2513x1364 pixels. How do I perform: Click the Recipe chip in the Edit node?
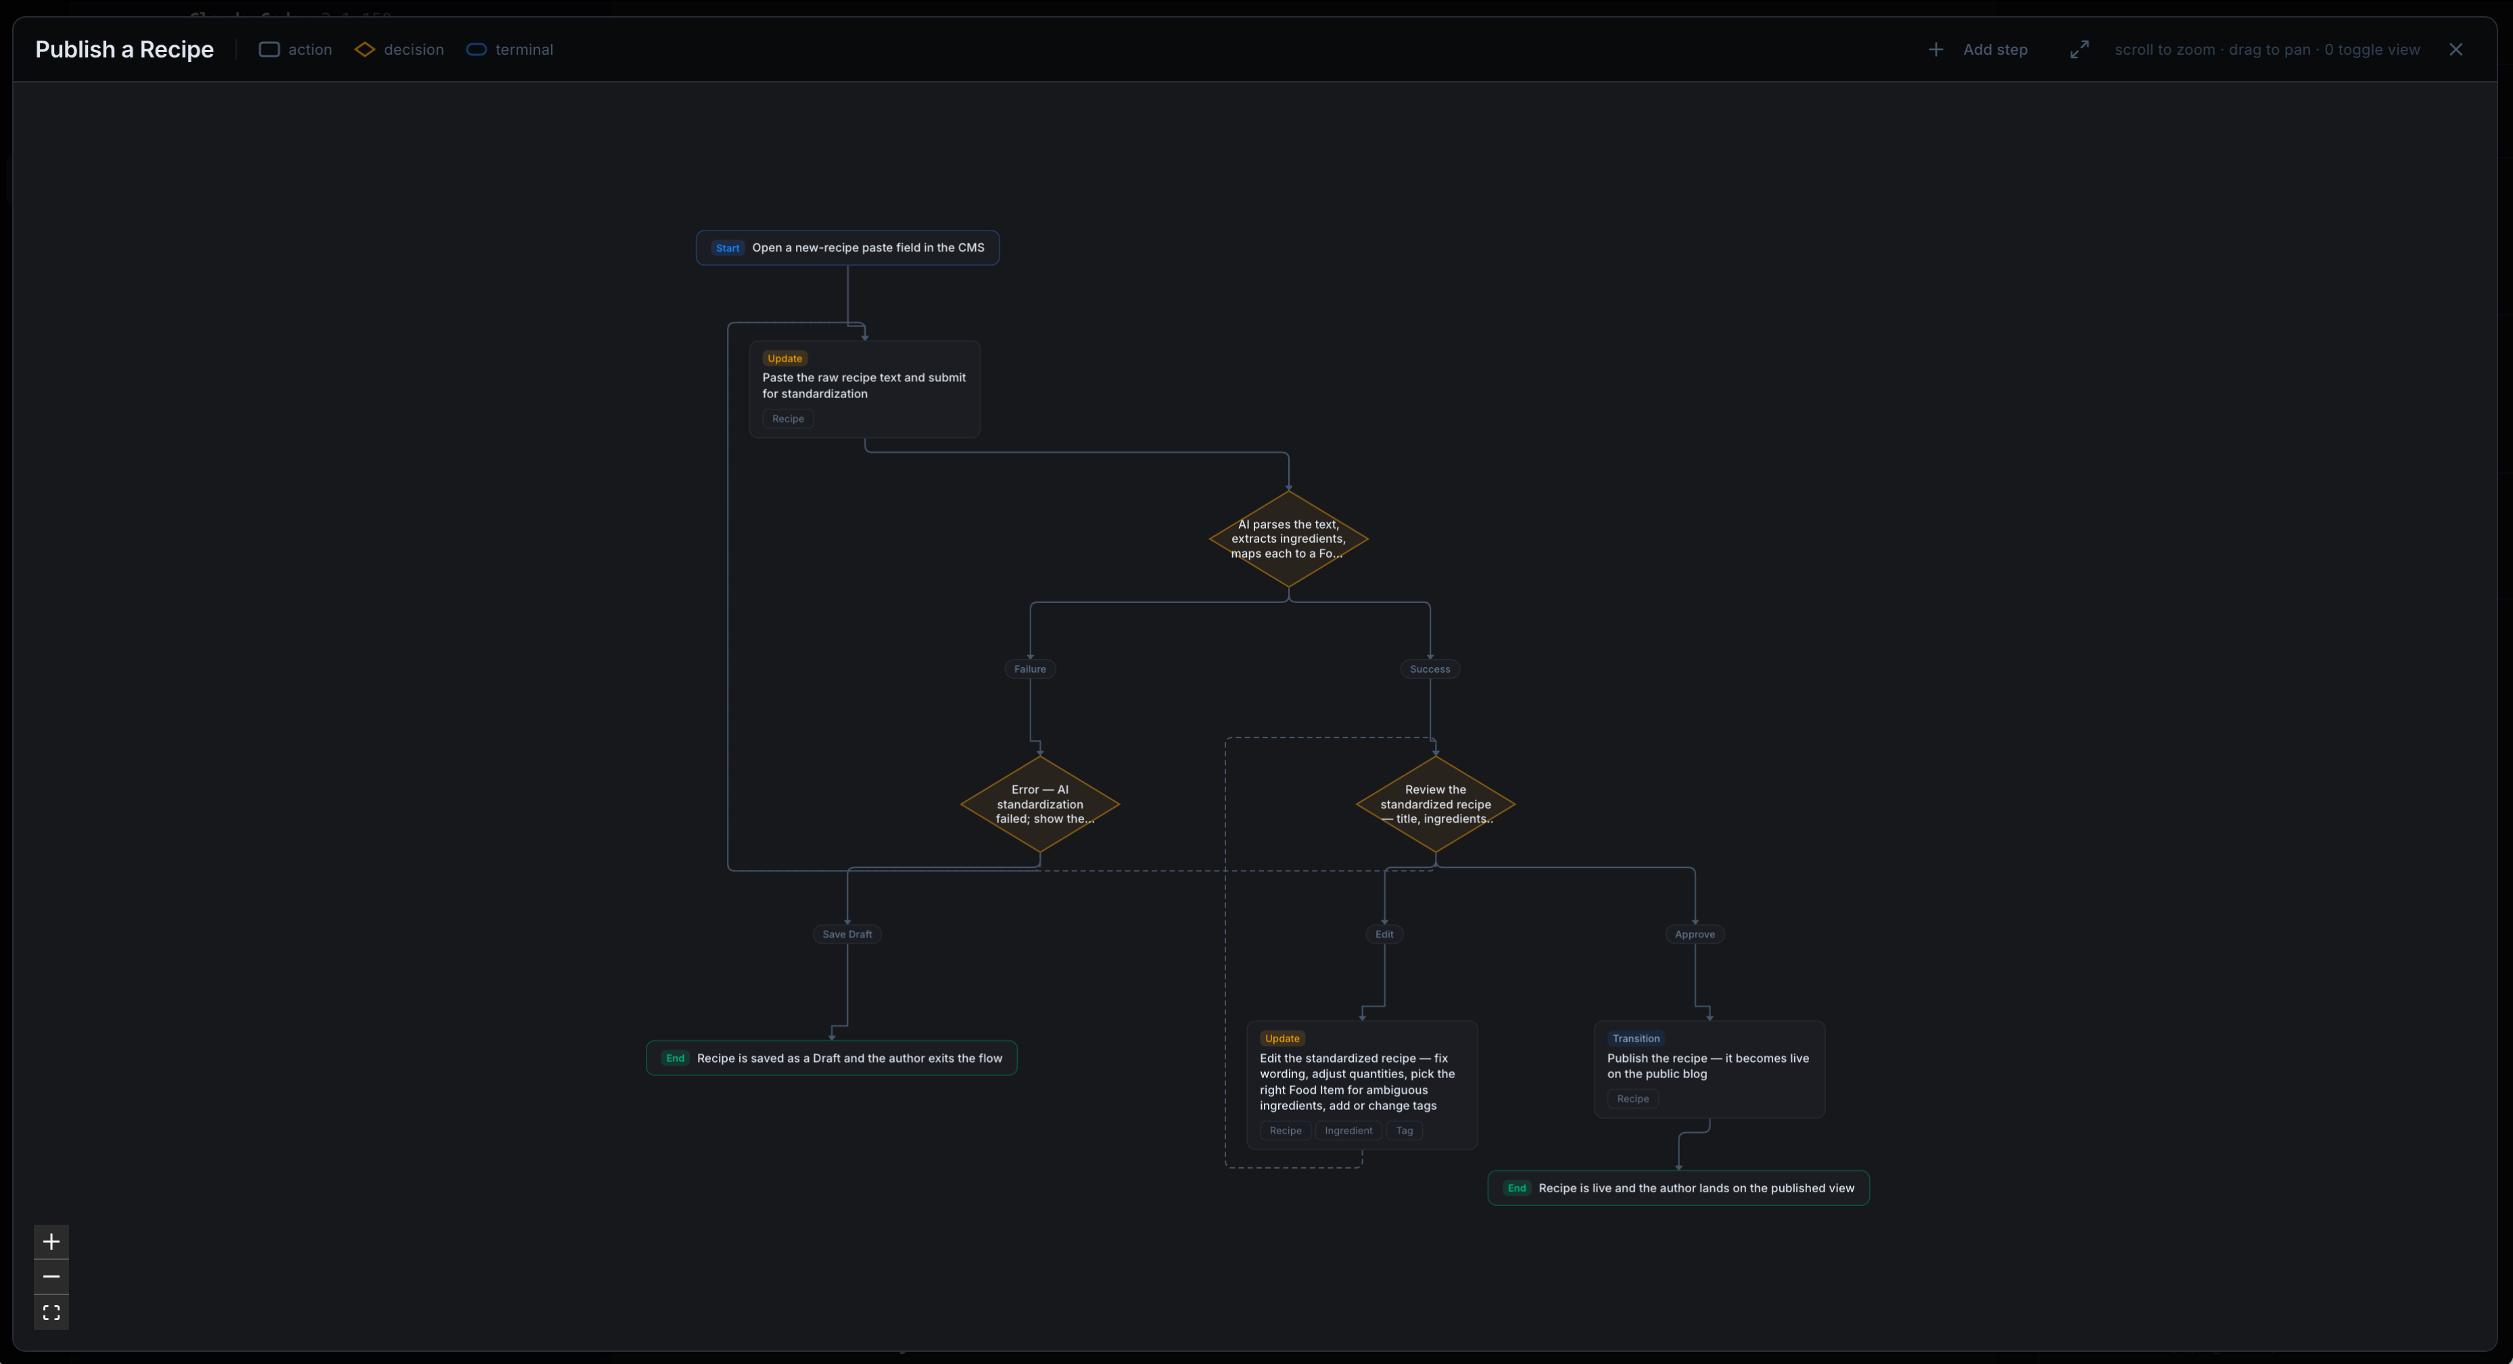pyautogui.click(x=1285, y=1131)
